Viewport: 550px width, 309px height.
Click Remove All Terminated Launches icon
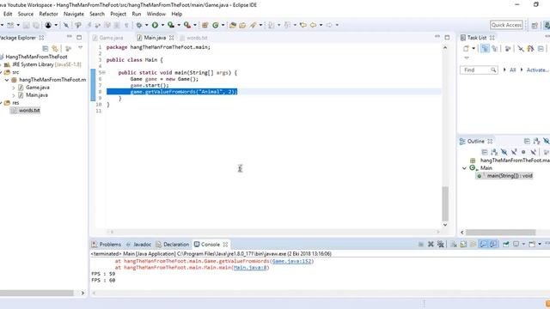click(441, 244)
